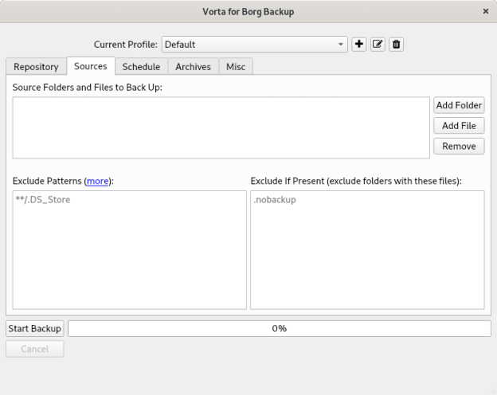Image resolution: width=497 pixels, height=395 pixels.
Task: Click the edit profile pencil icon
Action: tap(378, 45)
